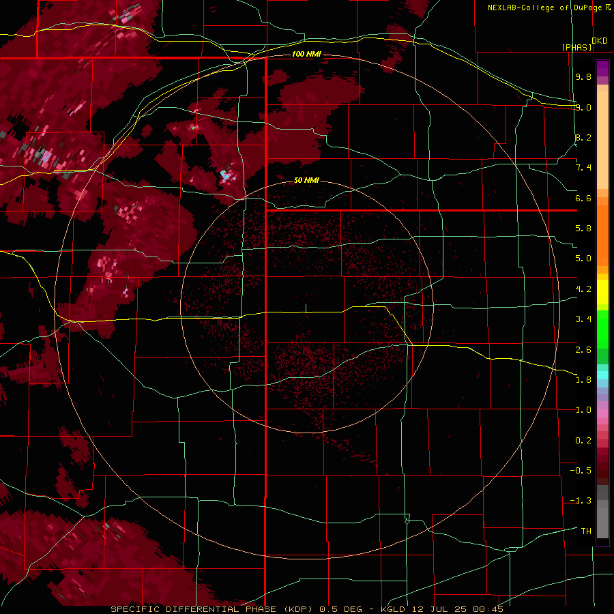Click the TH threshold label on the scale
Image resolution: width=614 pixels, height=614 pixels.
click(x=586, y=531)
